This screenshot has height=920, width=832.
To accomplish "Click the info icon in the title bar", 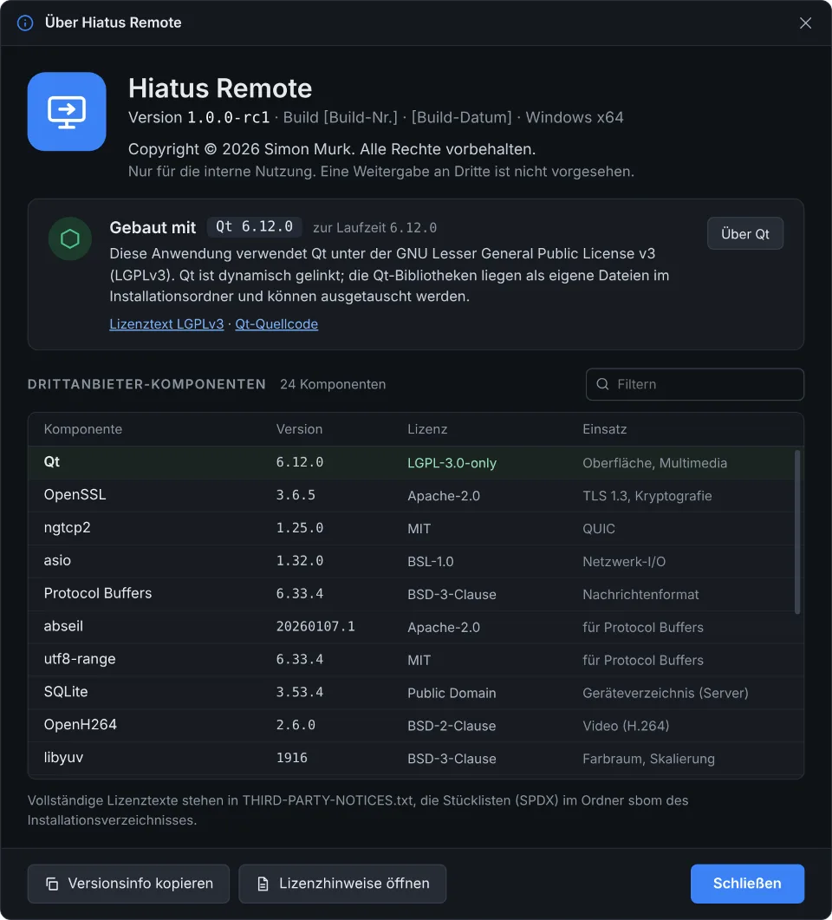I will tap(25, 23).
